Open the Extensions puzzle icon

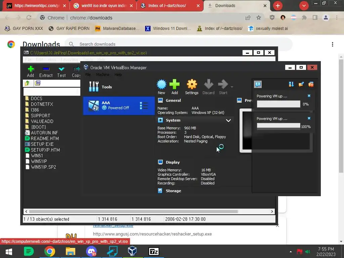click(304, 17)
